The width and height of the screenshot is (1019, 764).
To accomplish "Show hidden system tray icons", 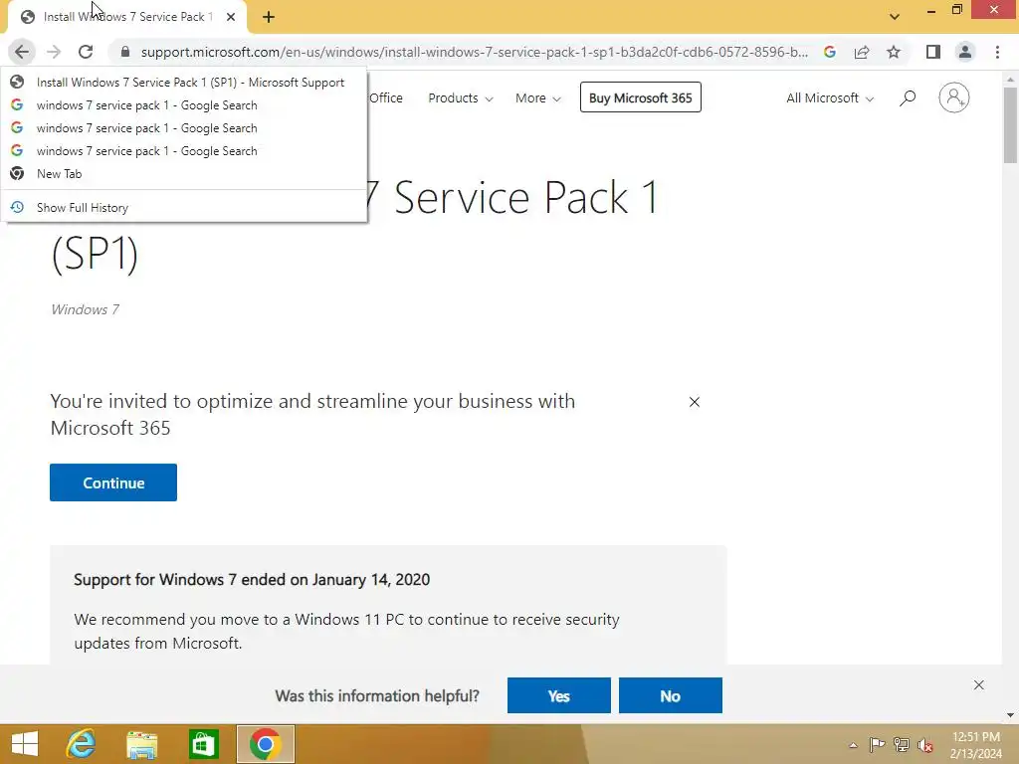I will (853, 745).
